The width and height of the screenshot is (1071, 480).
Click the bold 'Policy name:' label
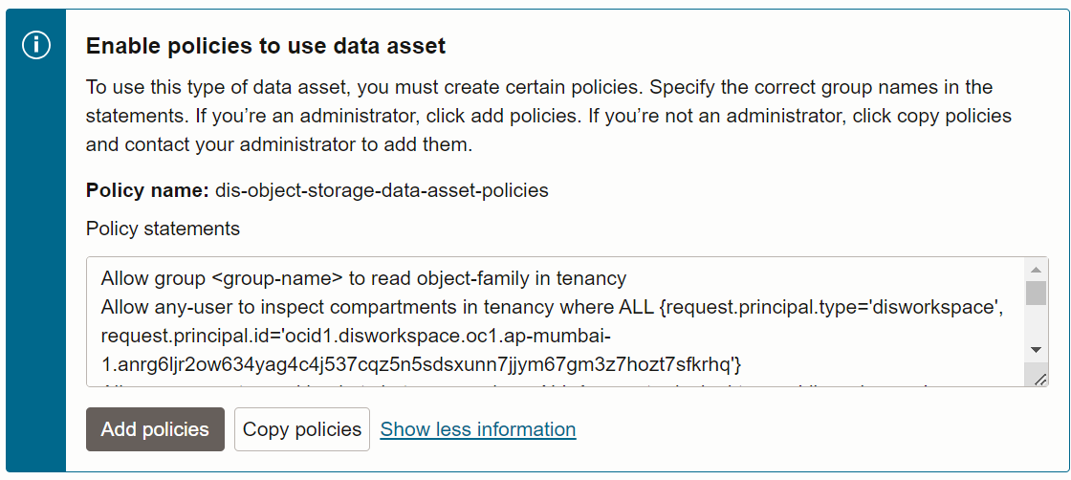[147, 190]
